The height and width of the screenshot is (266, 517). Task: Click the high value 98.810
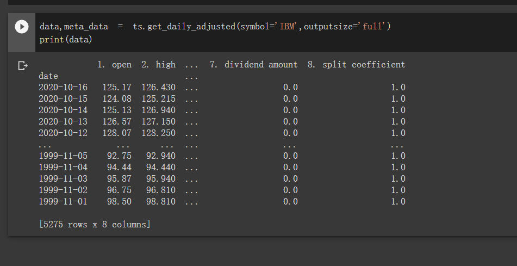[x=161, y=202]
